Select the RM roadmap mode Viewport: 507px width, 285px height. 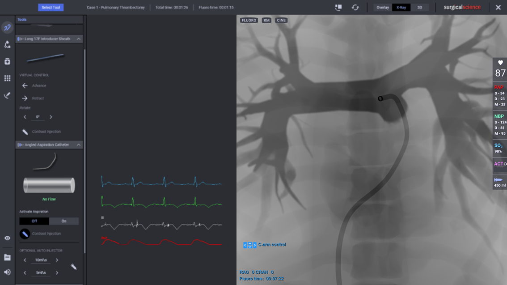tap(266, 21)
